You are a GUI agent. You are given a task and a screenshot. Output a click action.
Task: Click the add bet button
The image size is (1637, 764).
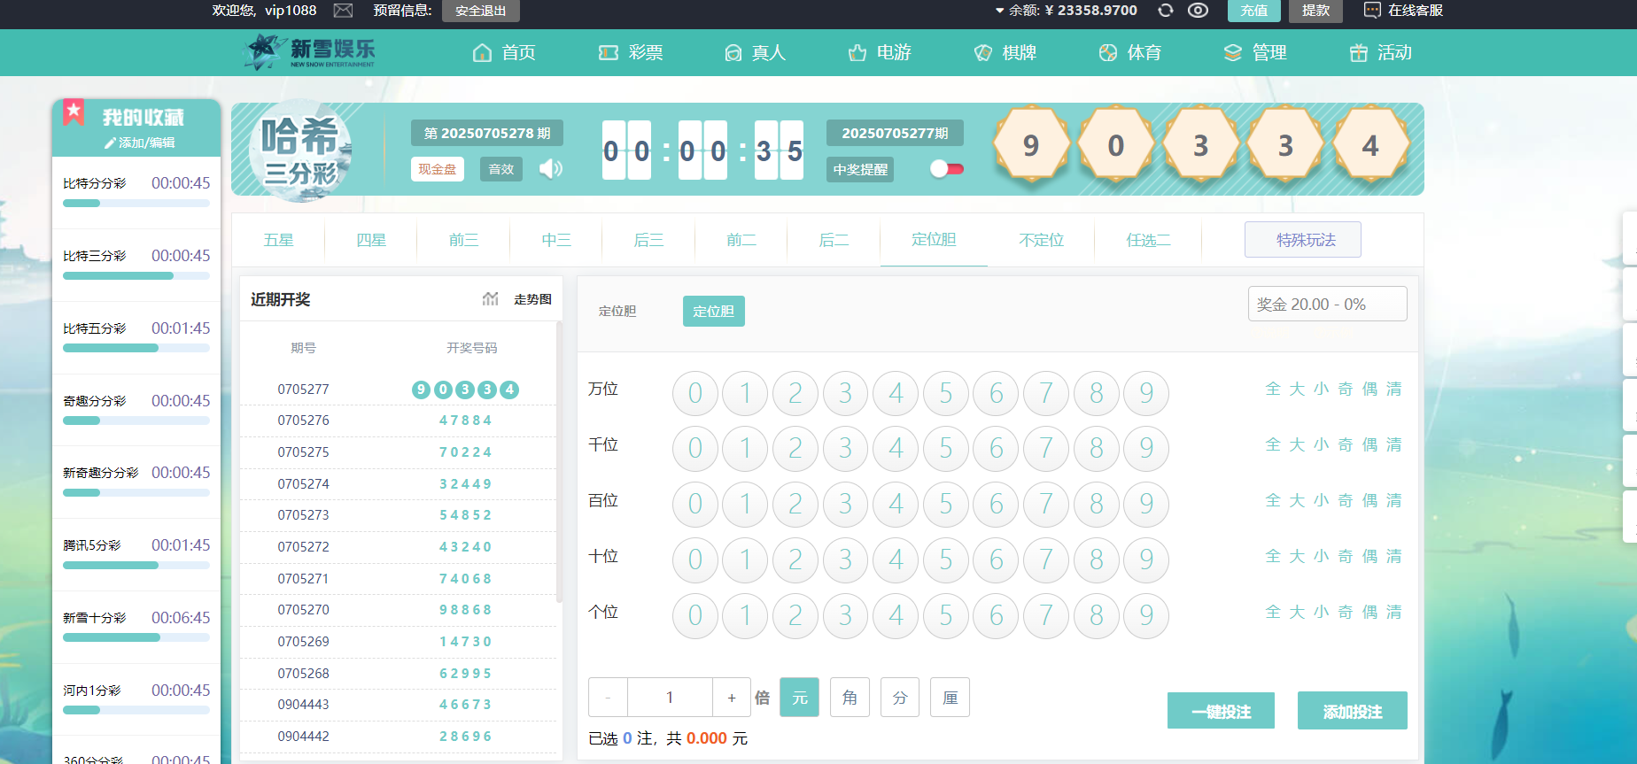click(1352, 711)
